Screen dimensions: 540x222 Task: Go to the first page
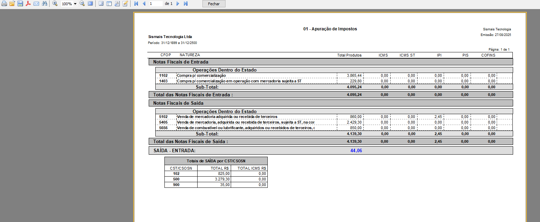[x=136, y=3]
